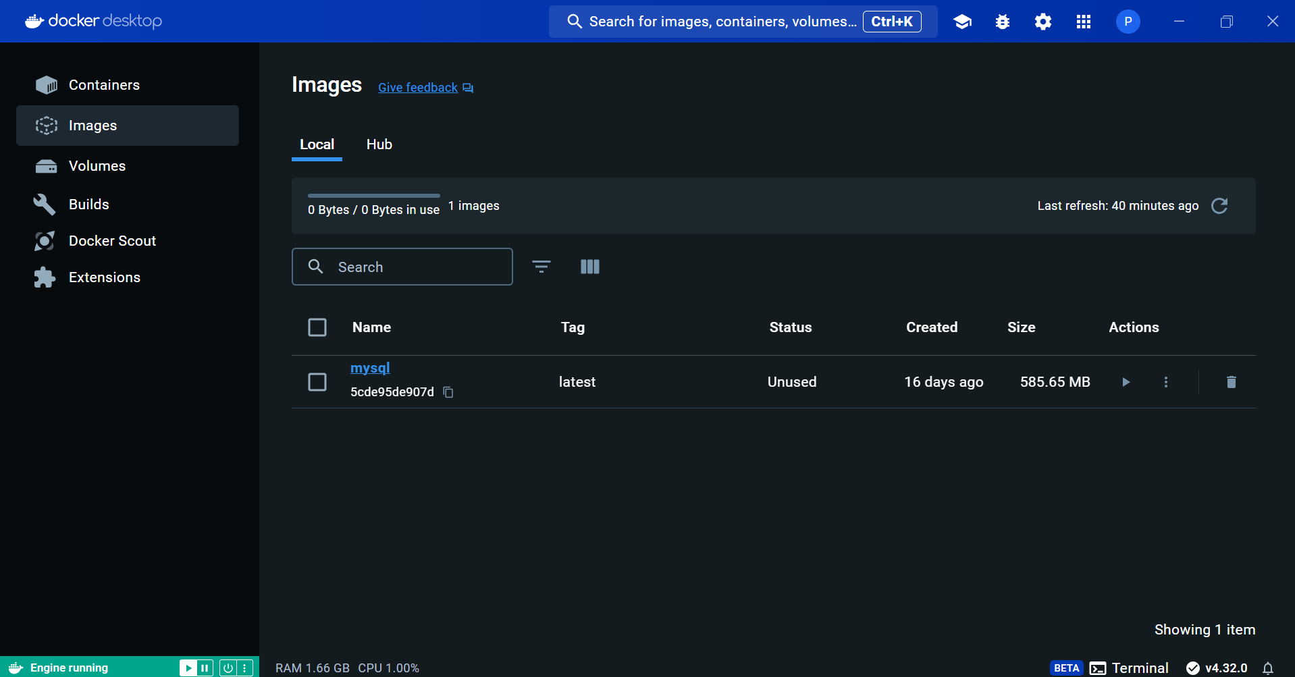Open more actions menu for mysql image
The height and width of the screenshot is (677, 1295).
click(1166, 382)
